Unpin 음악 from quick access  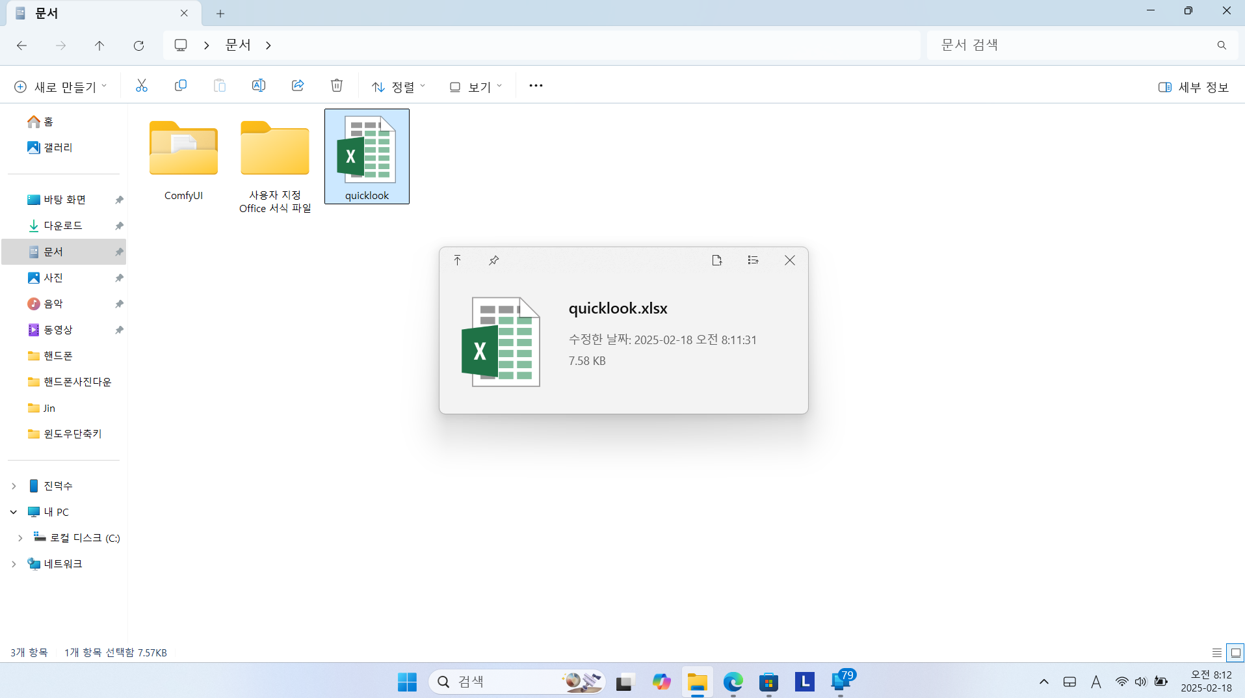pos(119,304)
